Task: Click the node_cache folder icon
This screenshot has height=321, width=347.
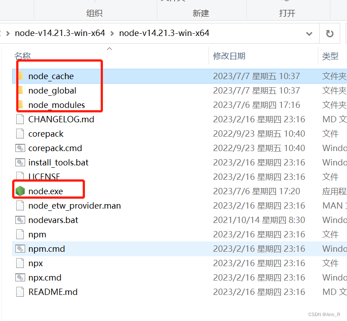Action: (21, 76)
